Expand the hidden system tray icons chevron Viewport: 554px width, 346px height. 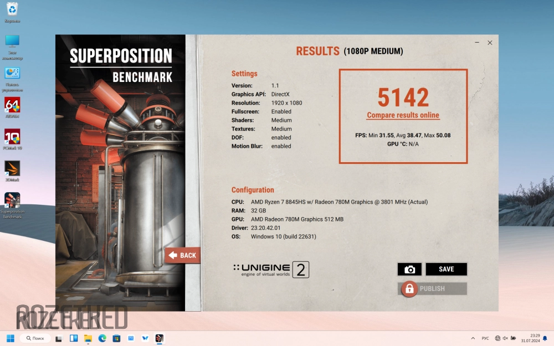[x=473, y=338]
